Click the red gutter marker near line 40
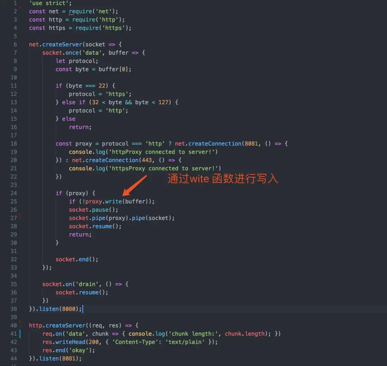This screenshot has height=366, width=387. [20, 322]
